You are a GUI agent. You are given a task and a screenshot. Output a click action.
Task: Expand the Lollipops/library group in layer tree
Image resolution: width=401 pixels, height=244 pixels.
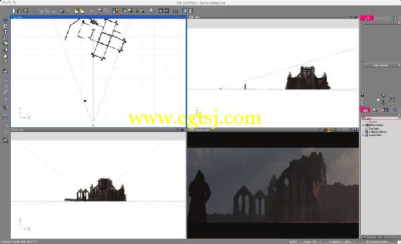(x=364, y=132)
